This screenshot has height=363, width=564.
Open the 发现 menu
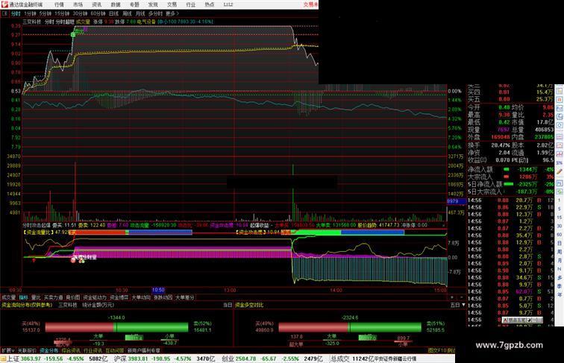click(153, 4)
